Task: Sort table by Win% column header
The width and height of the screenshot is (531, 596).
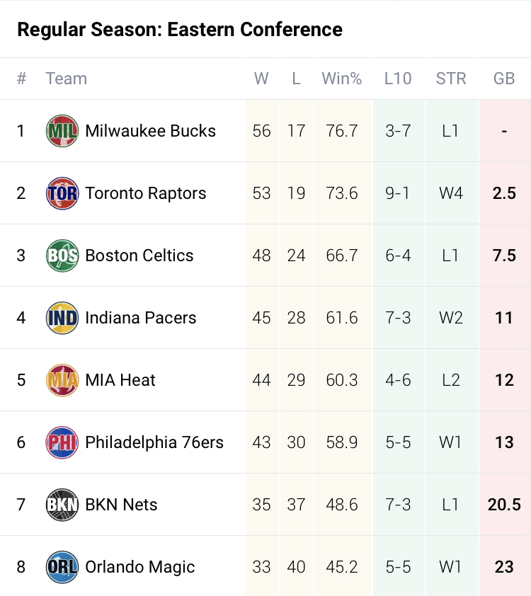Action: [342, 79]
